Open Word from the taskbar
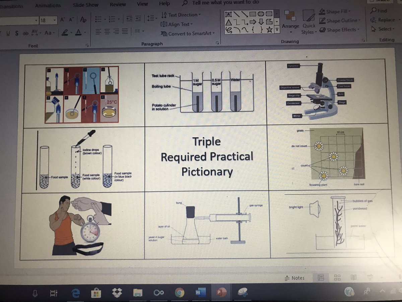402x302 pixels. [x=200, y=292]
